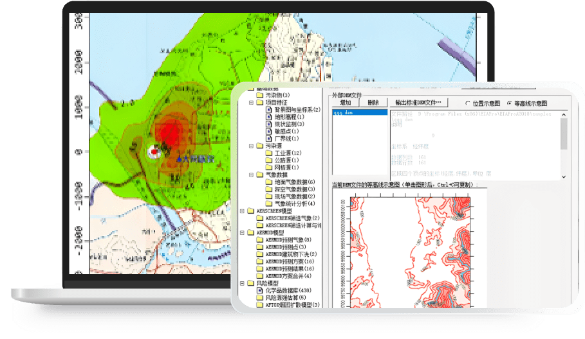The image size is (585, 339).
Task: Click the 化学品数据库 document icon
Action: coord(260,290)
